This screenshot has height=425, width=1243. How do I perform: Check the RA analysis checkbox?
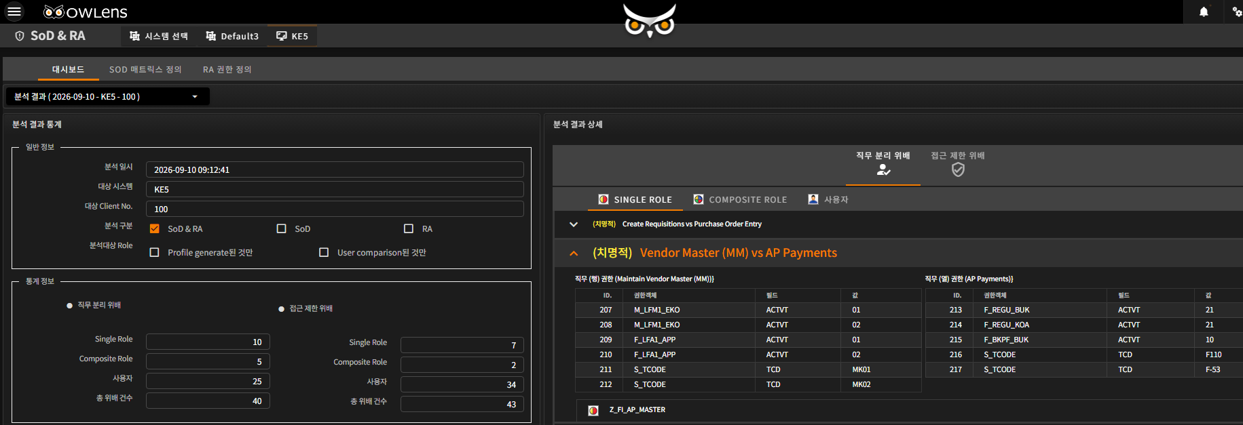pos(409,229)
